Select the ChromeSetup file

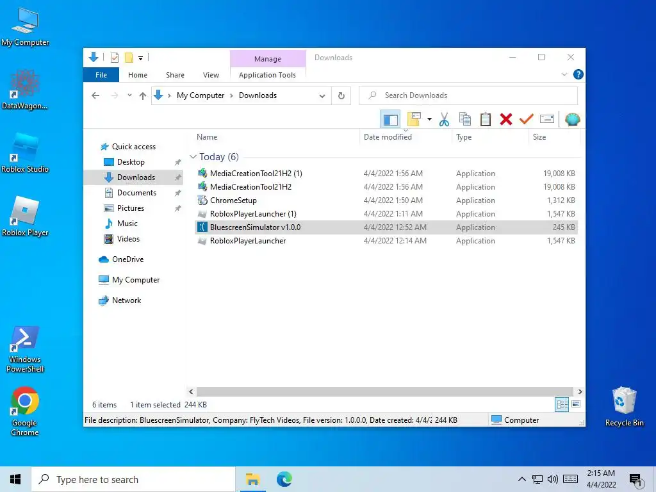pos(386,201)
